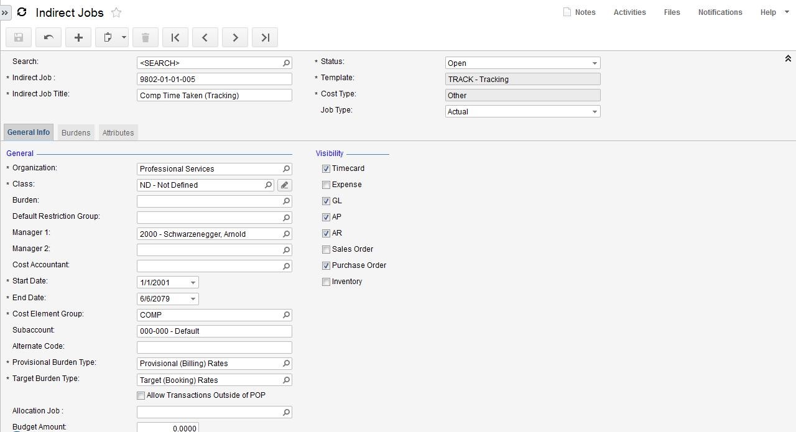Click the Undo arrow toolbar icon
Image resolution: width=796 pixels, height=432 pixels.
coord(49,38)
